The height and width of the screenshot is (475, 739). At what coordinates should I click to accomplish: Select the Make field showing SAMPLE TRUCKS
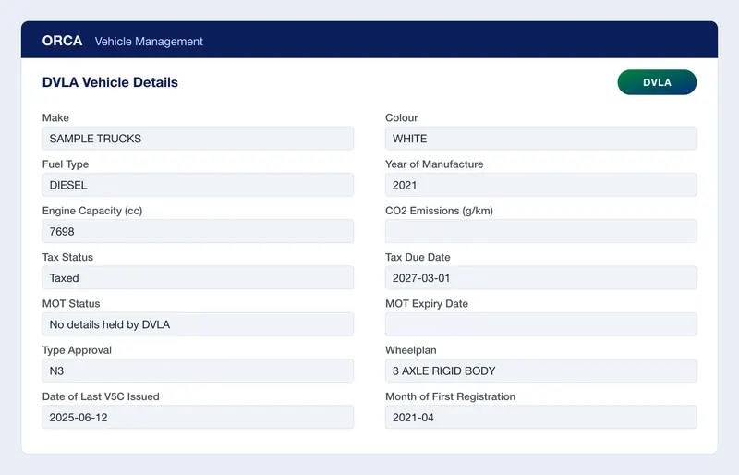(198, 139)
